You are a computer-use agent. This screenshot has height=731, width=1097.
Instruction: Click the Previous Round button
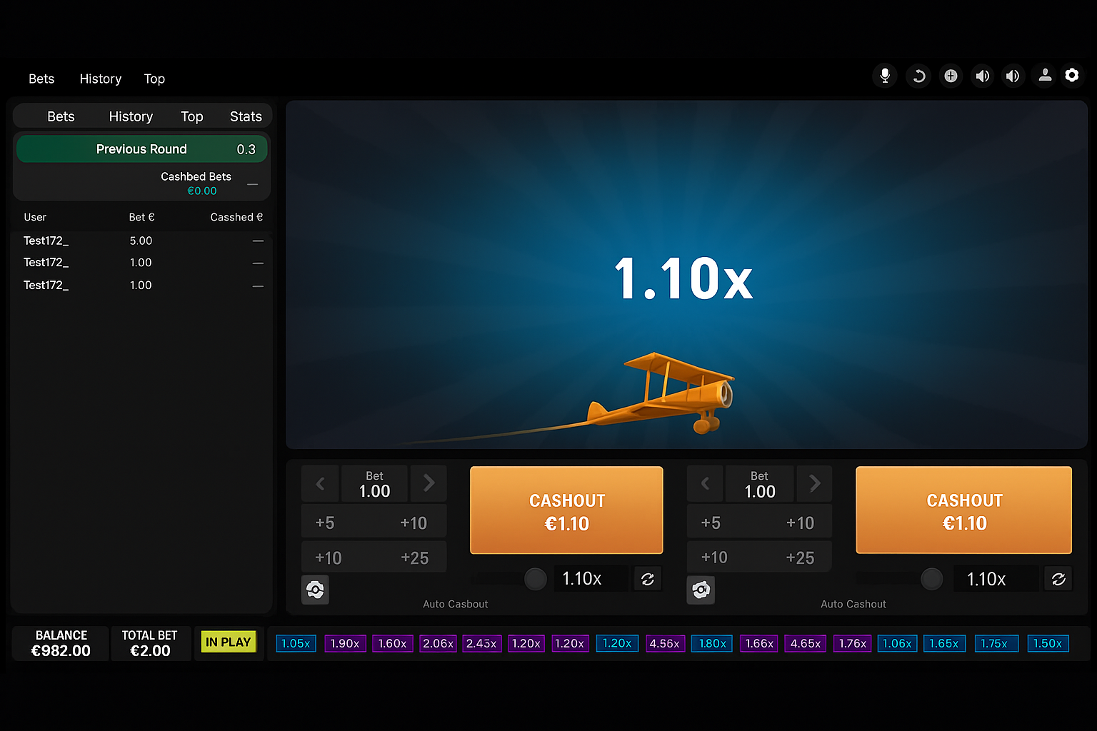pos(141,149)
